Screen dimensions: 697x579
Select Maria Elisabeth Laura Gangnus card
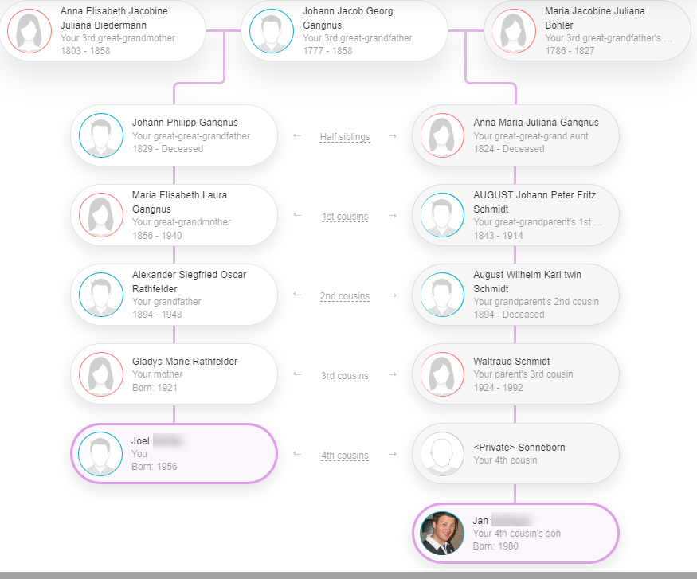pyautogui.click(x=174, y=215)
